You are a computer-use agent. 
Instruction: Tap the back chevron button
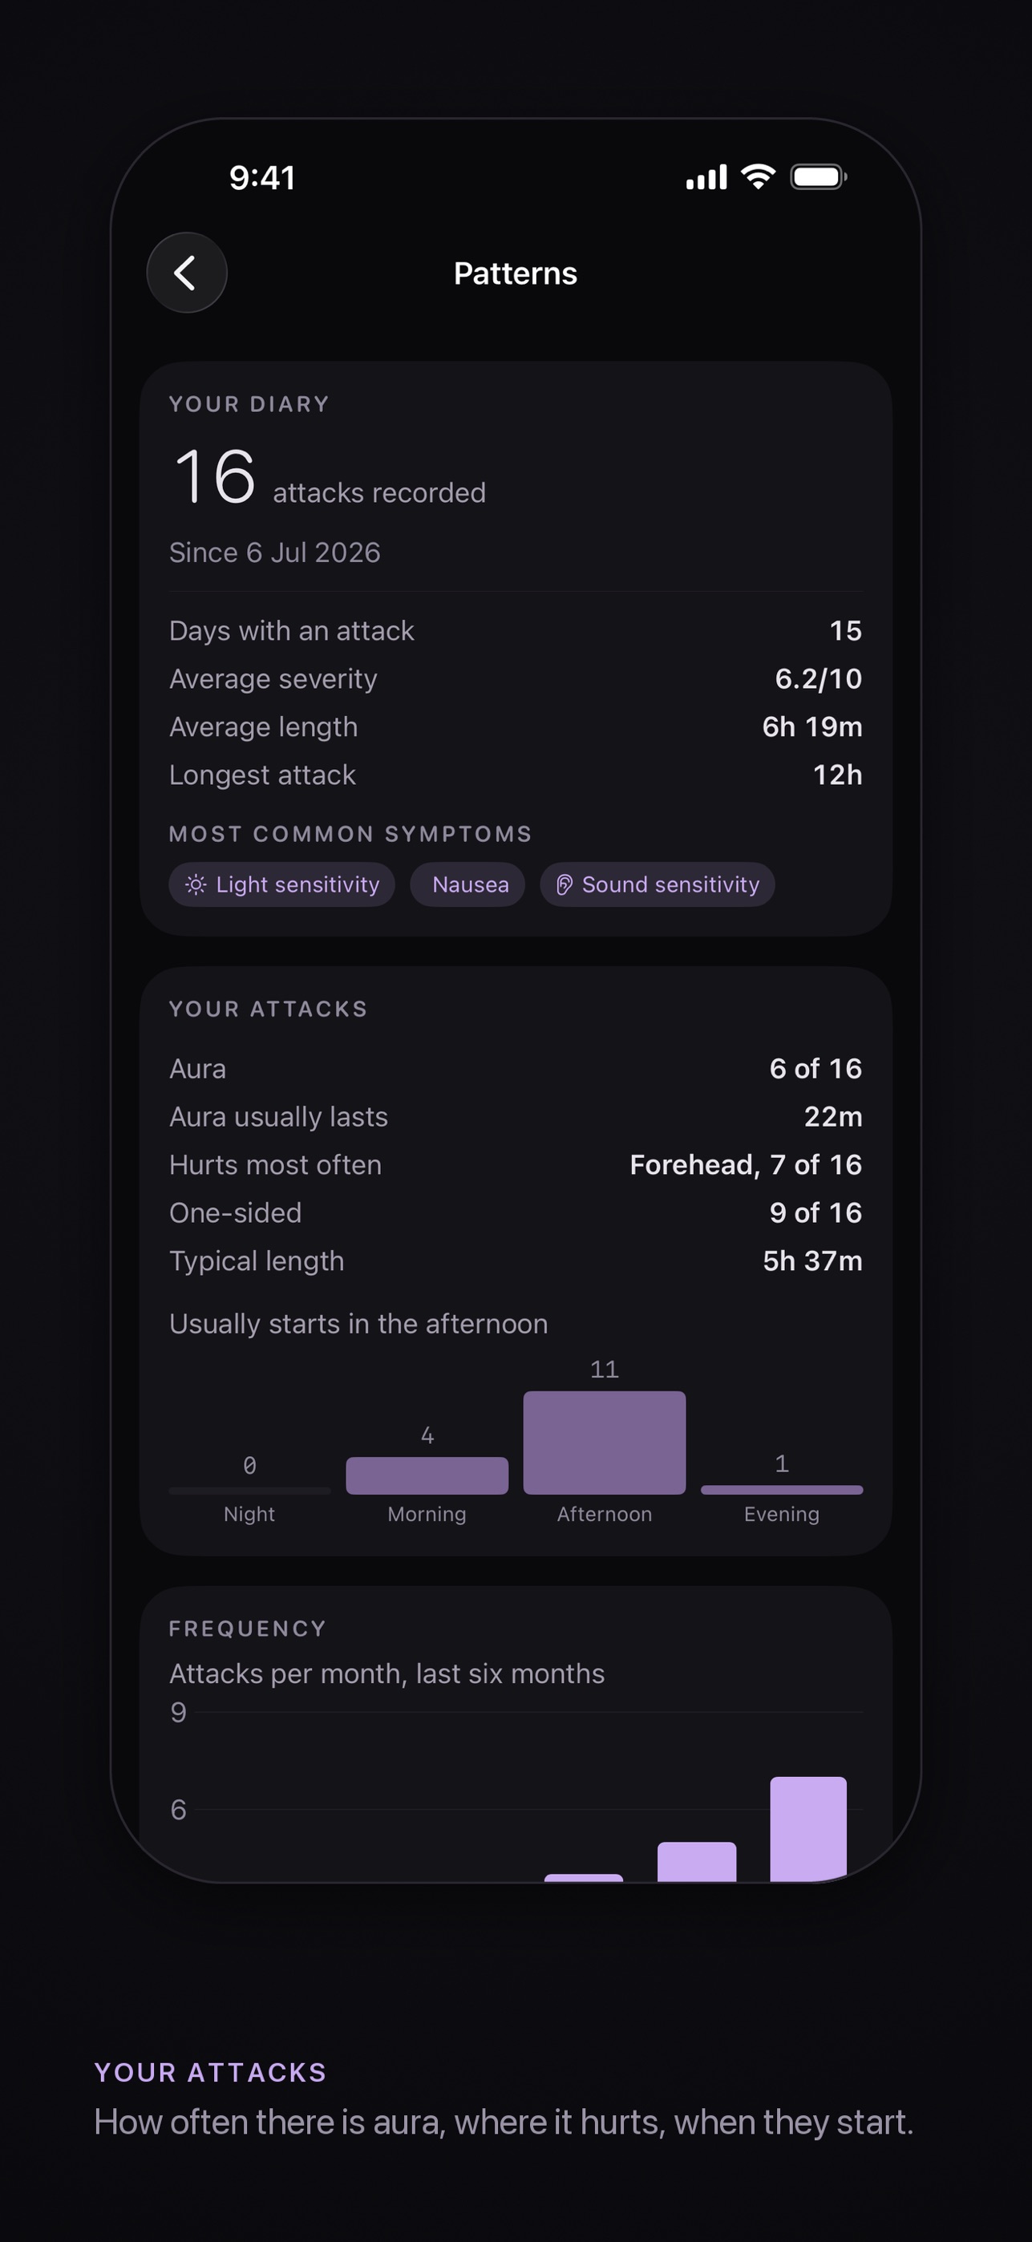tap(186, 273)
